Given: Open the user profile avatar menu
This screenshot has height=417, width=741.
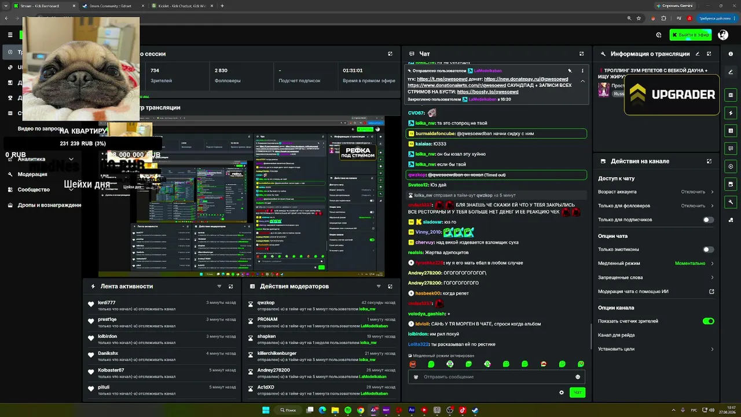Looking at the screenshot, I should tap(722, 35).
